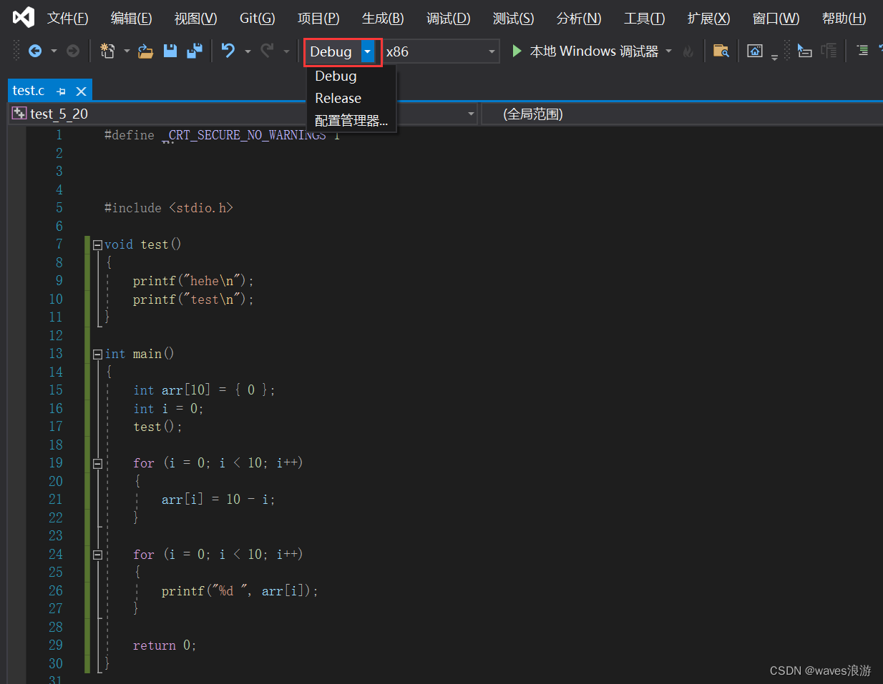Select Release in the configuration list
This screenshot has height=684, width=883.
coord(351,98)
